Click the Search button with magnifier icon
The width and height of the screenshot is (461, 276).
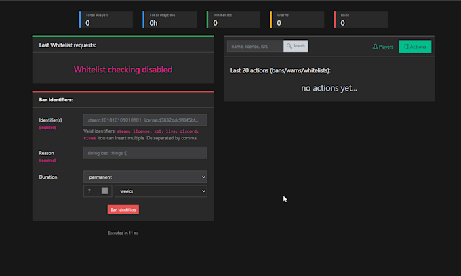click(296, 47)
